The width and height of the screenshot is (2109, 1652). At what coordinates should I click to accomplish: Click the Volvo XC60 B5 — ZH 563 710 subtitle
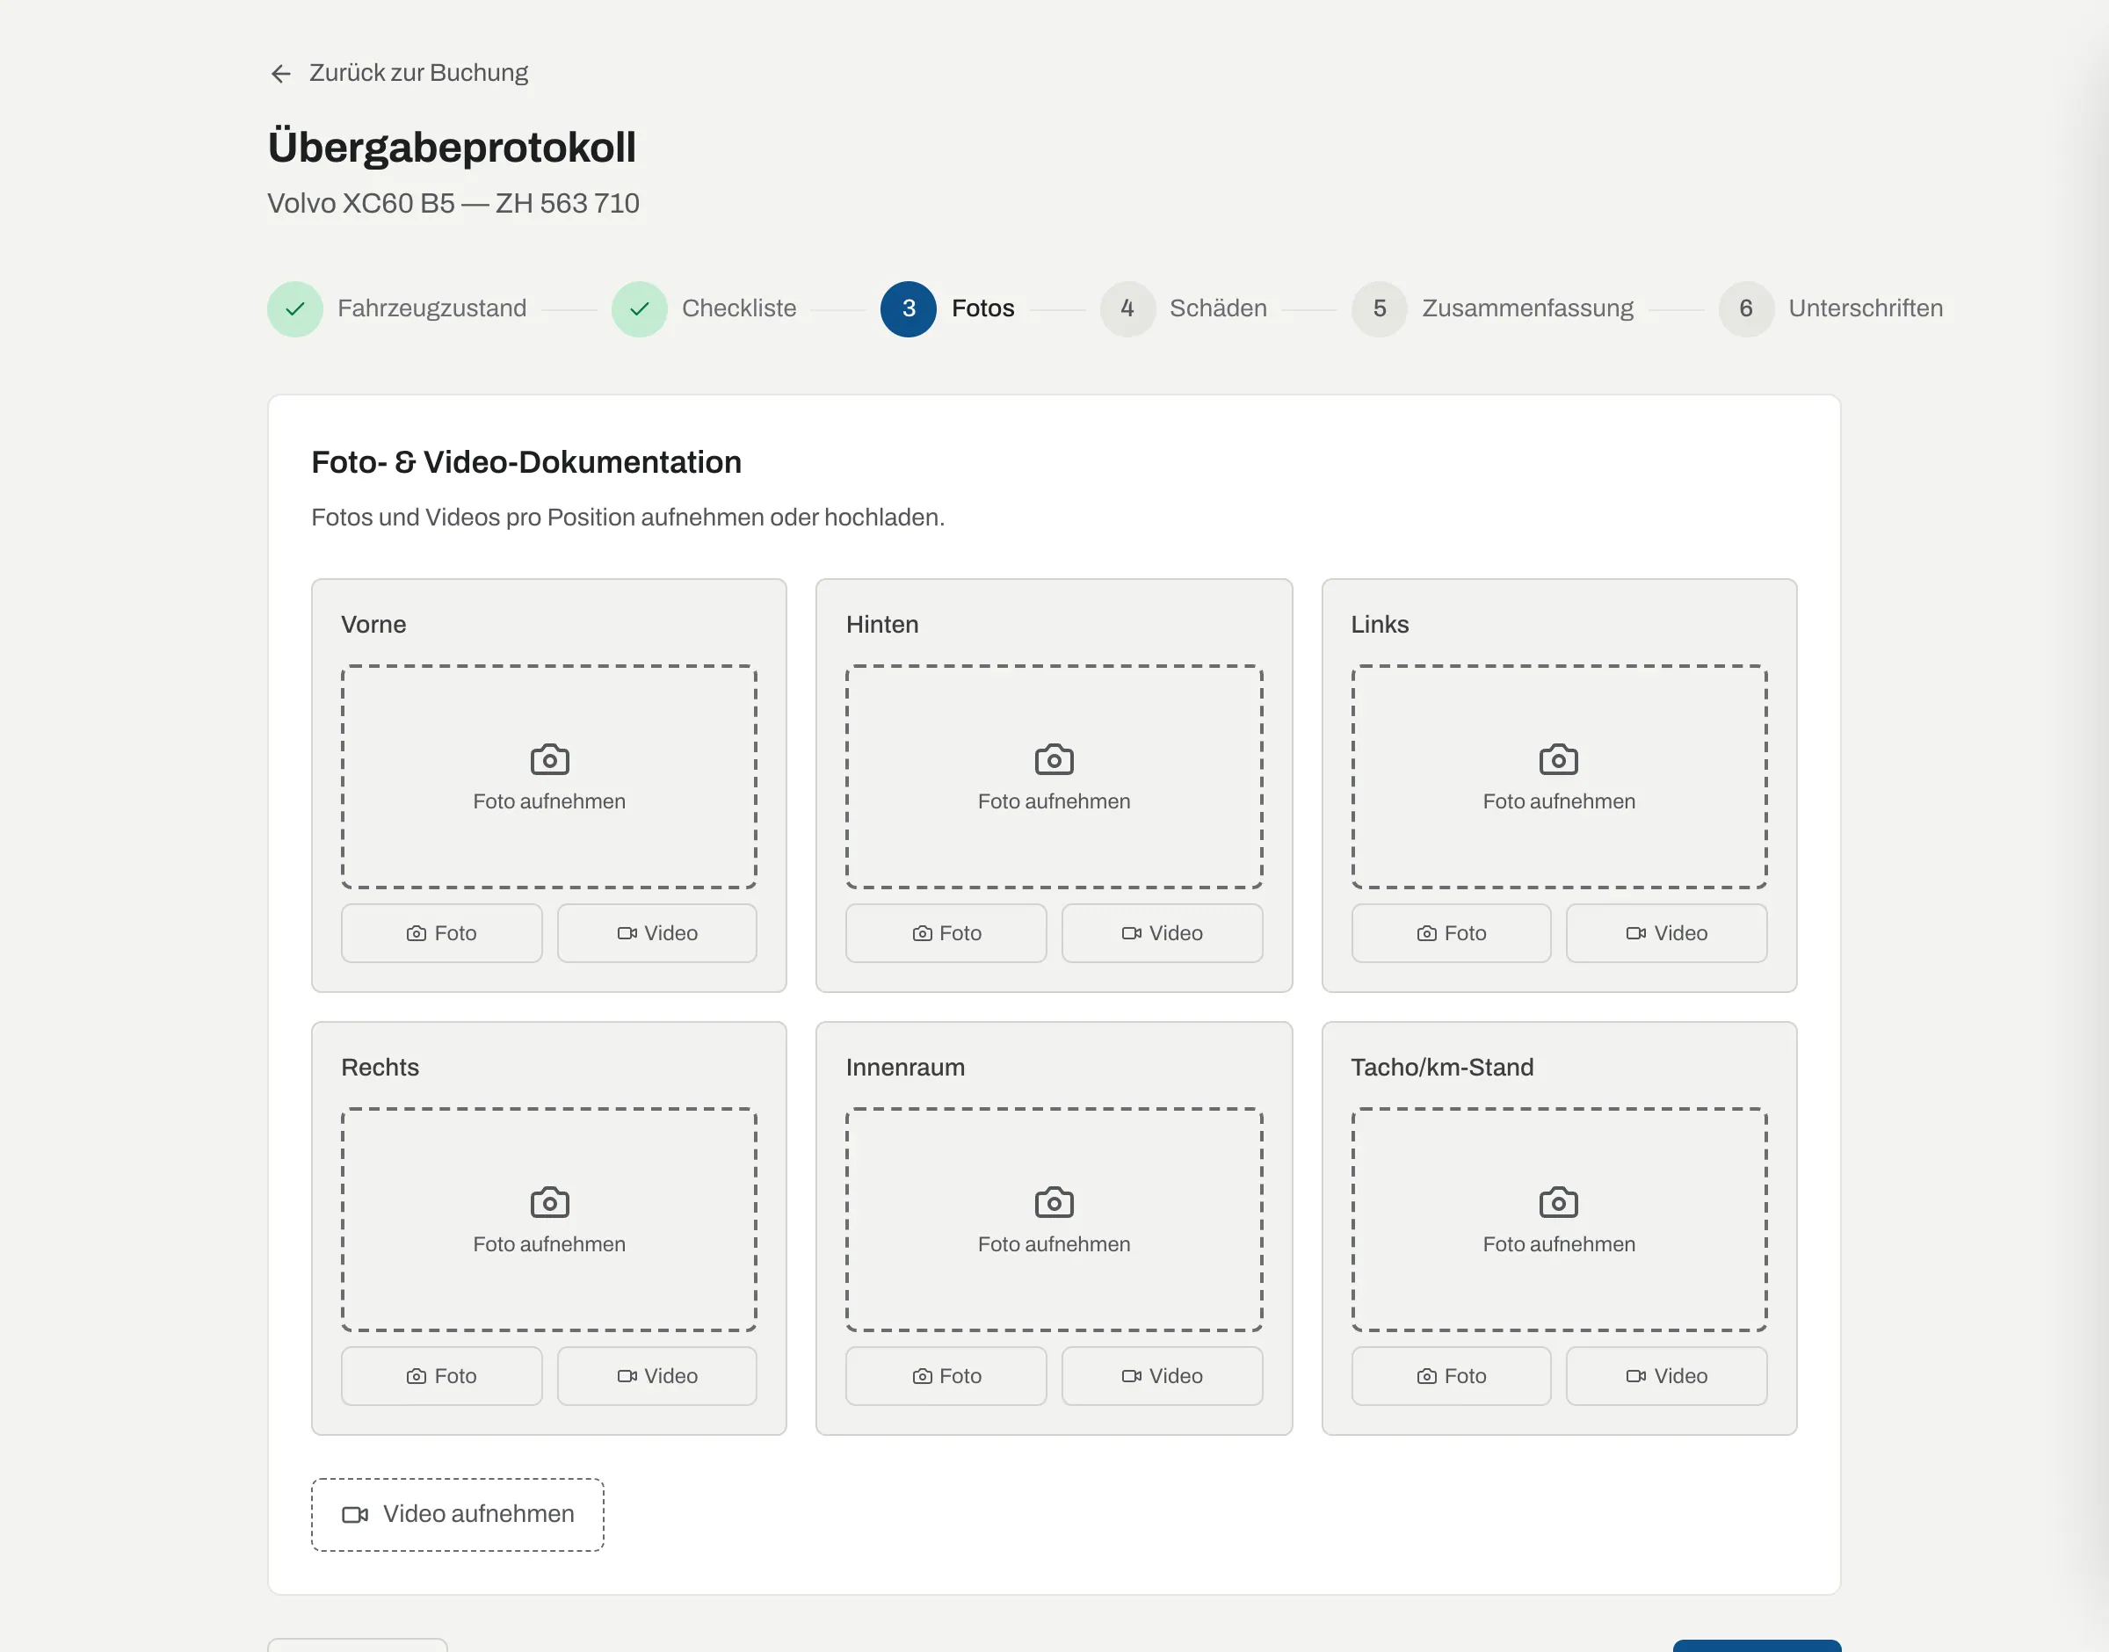point(453,203)
